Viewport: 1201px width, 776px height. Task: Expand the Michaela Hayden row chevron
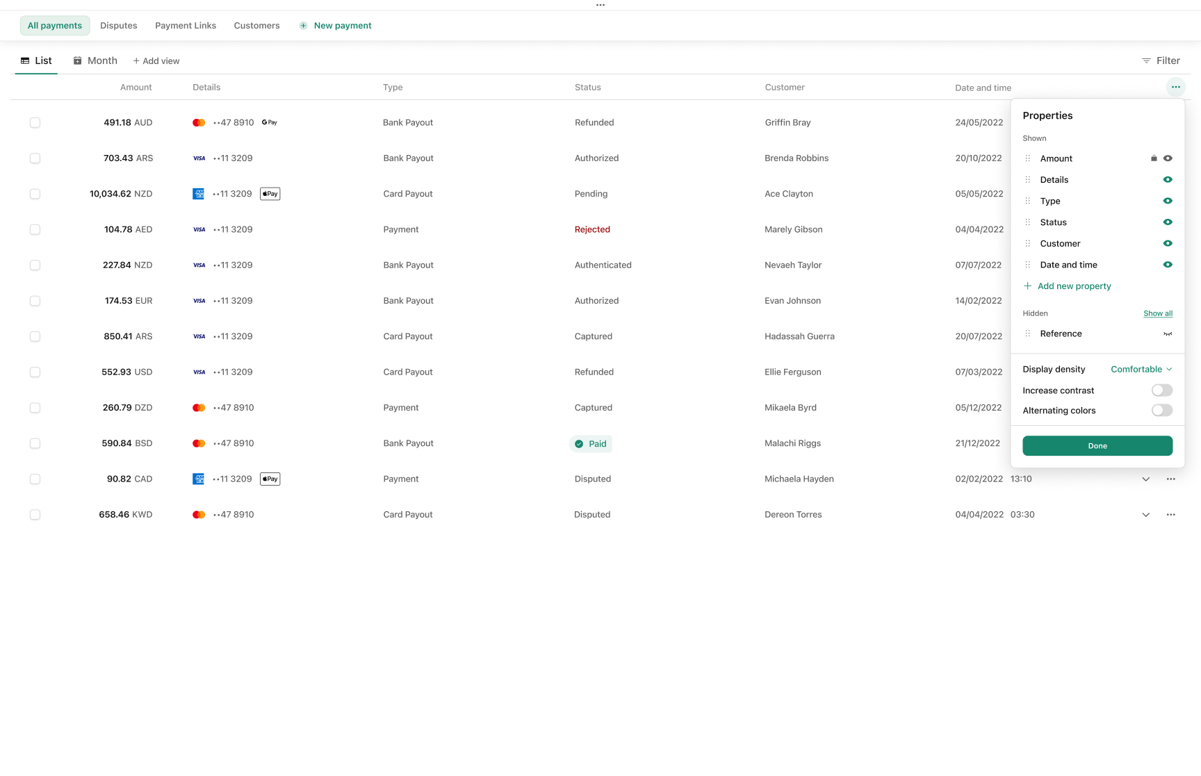1145,479
